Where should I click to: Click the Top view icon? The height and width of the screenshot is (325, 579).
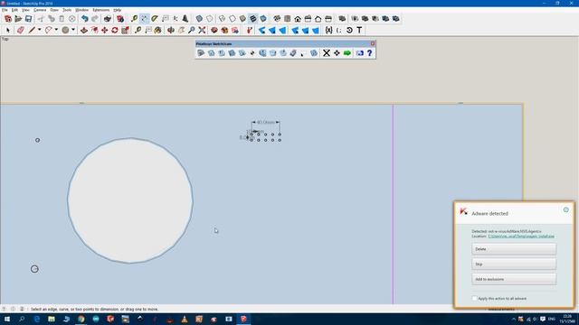(x=288, y=19)
